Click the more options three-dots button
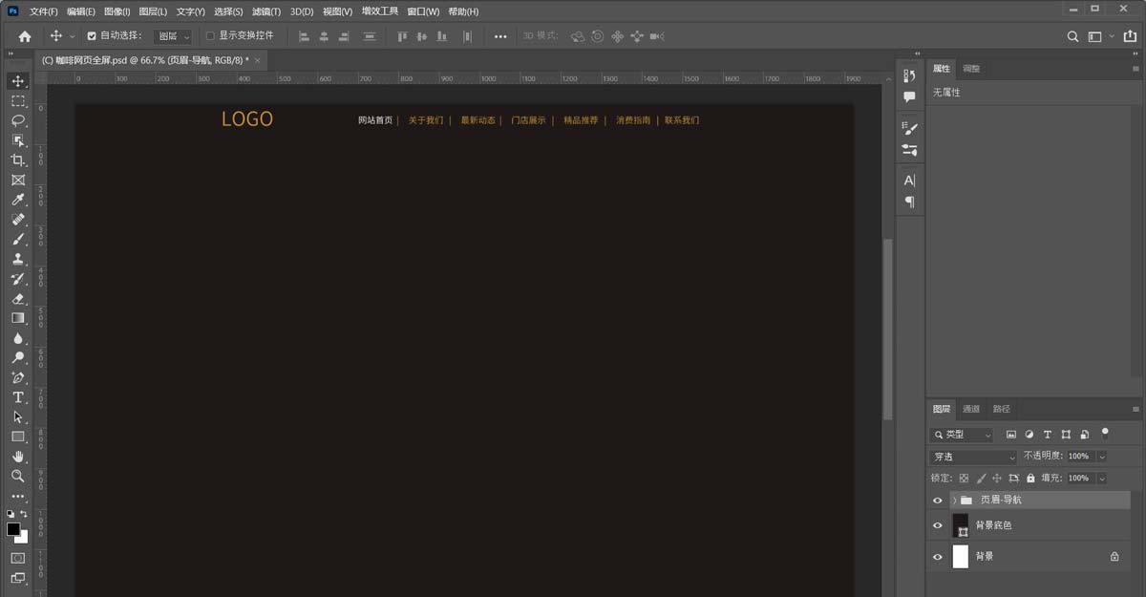 pos(500,36)
